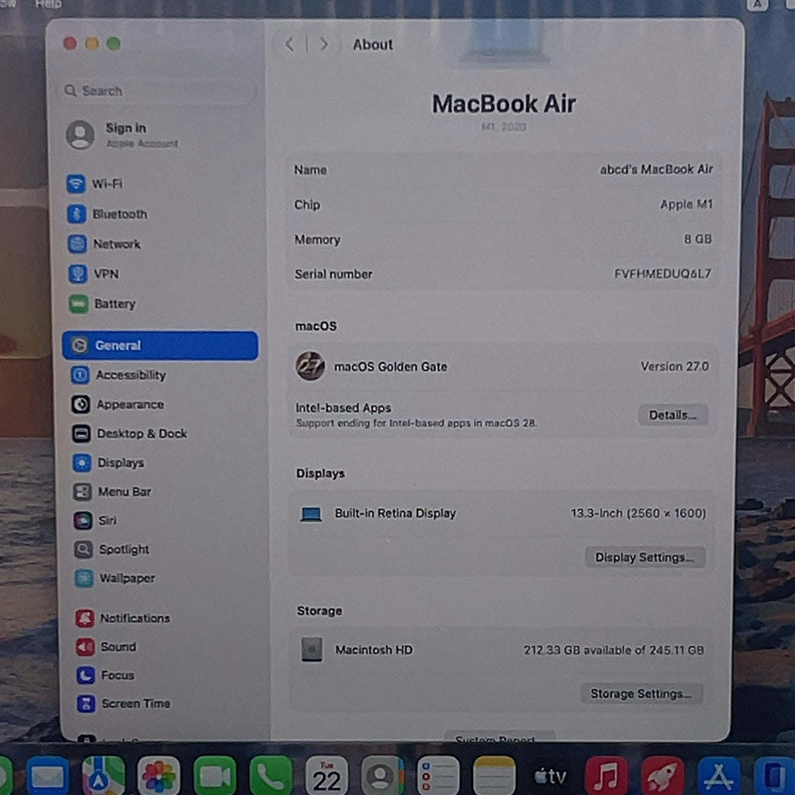Image resolution: width=795 pixels, height=795 pixels.
Task: Open the Help menu in menu bar
Action: tap(48, 4)
